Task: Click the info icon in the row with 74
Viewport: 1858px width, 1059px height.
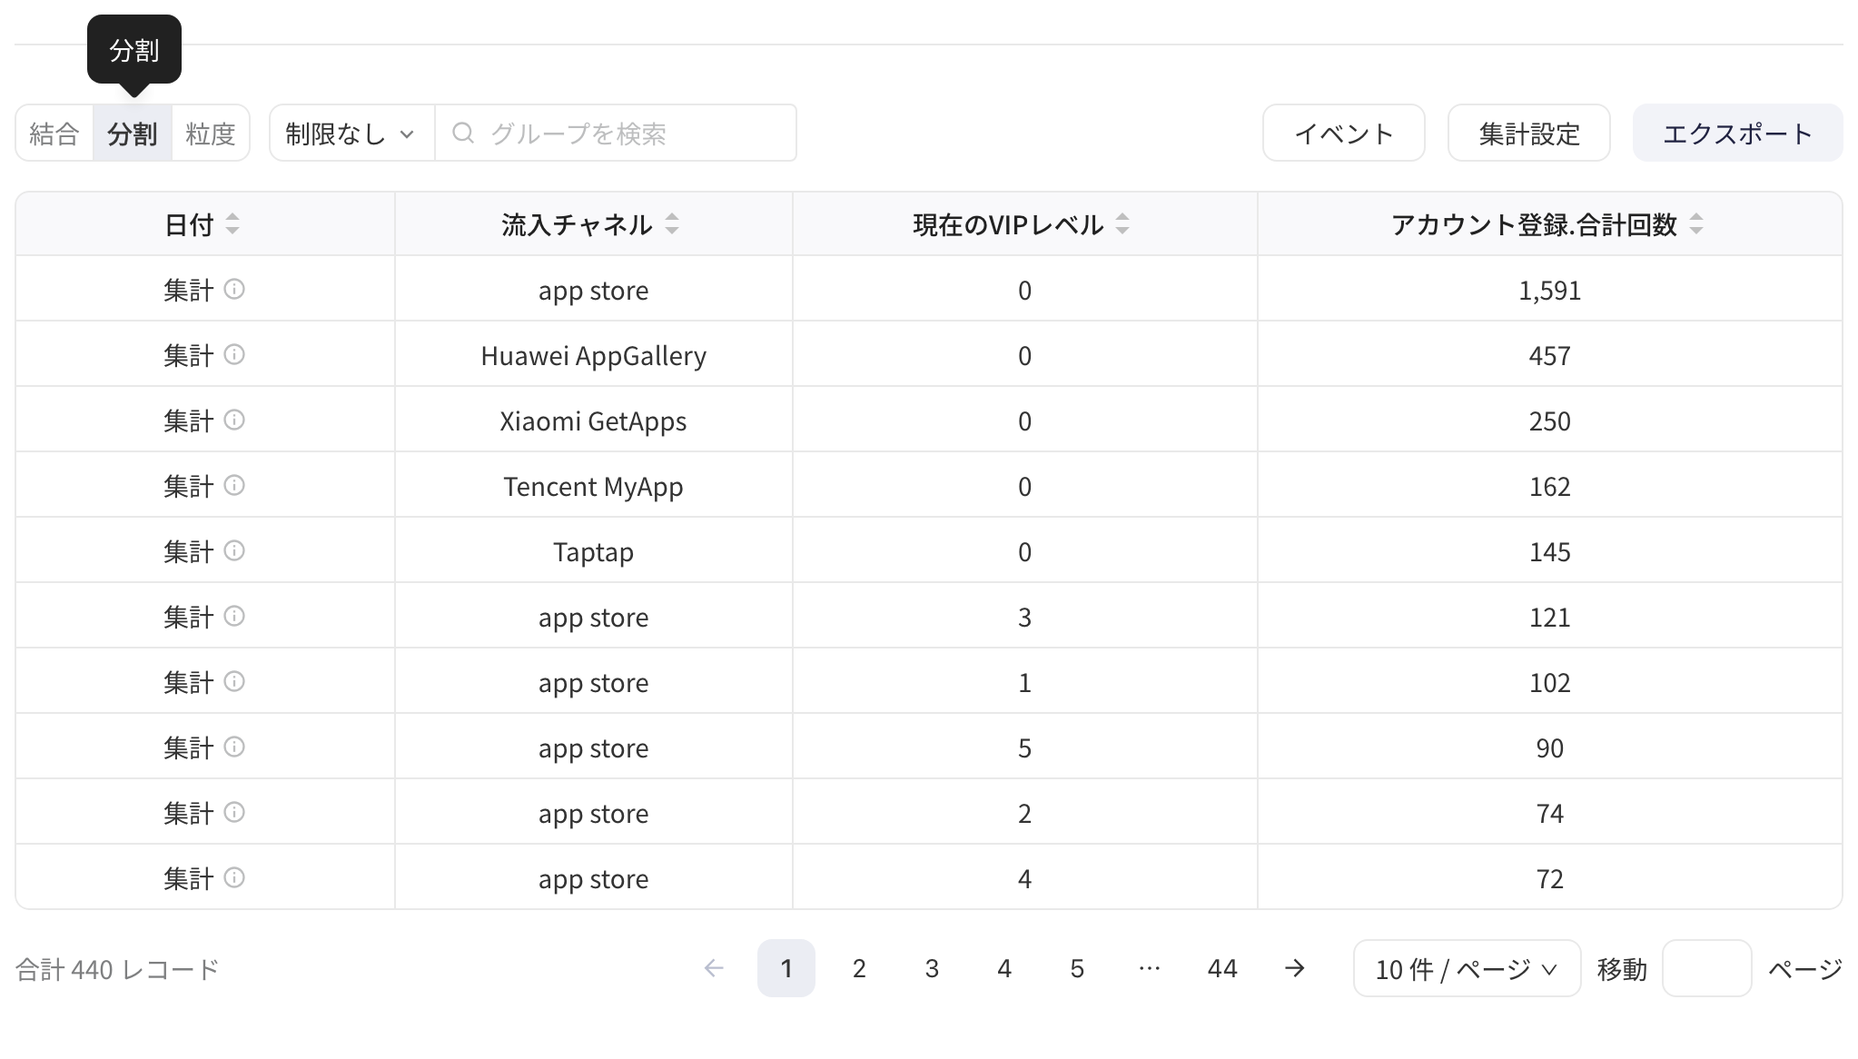Action: (234, 813)
